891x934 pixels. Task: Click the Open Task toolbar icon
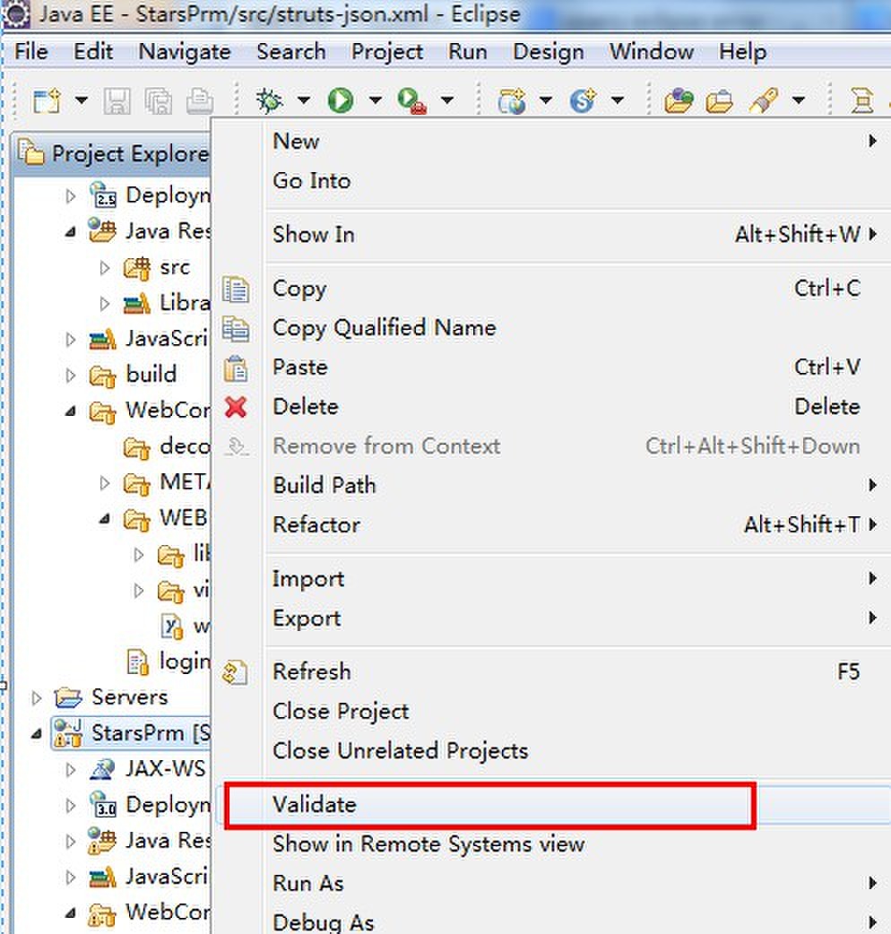719,100
